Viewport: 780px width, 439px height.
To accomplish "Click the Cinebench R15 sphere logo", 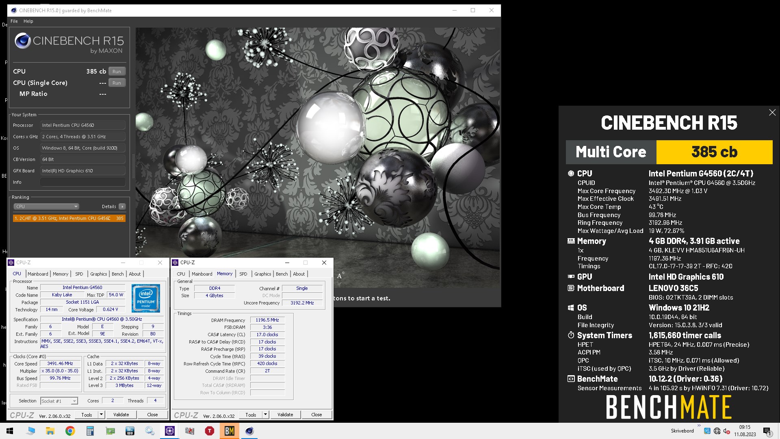I will 23,41.
